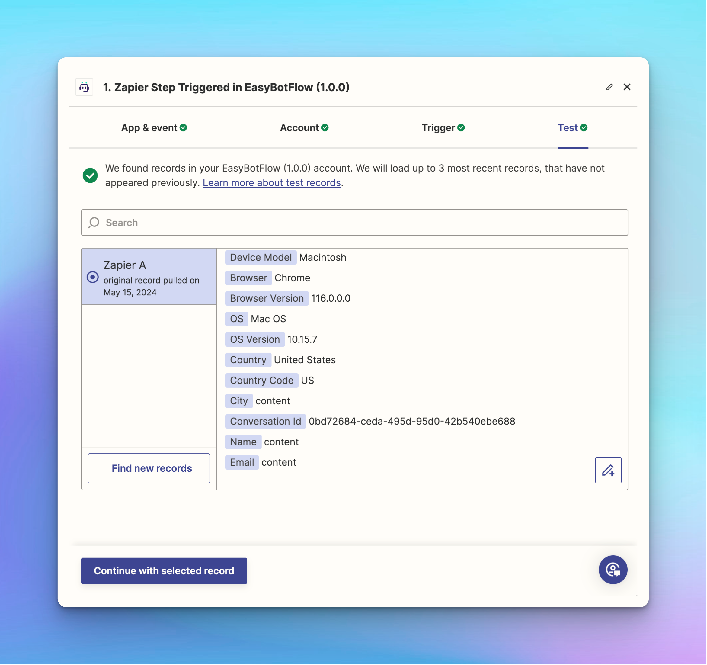Switch to the App & event tab
The image size is (707, 665).
[154, 128]
